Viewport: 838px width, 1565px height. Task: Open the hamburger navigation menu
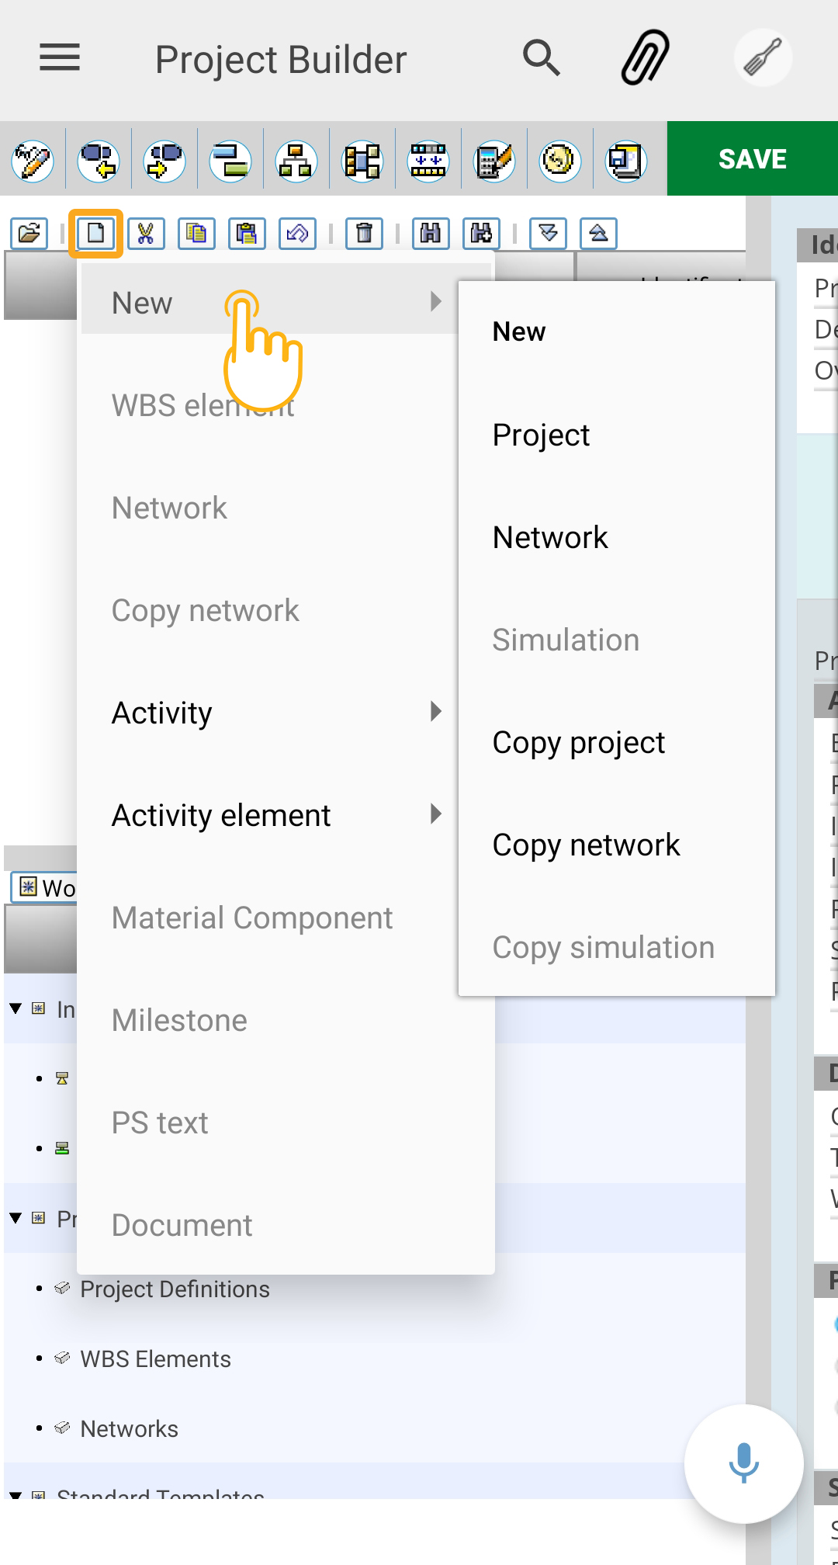[x=60, y=57]
